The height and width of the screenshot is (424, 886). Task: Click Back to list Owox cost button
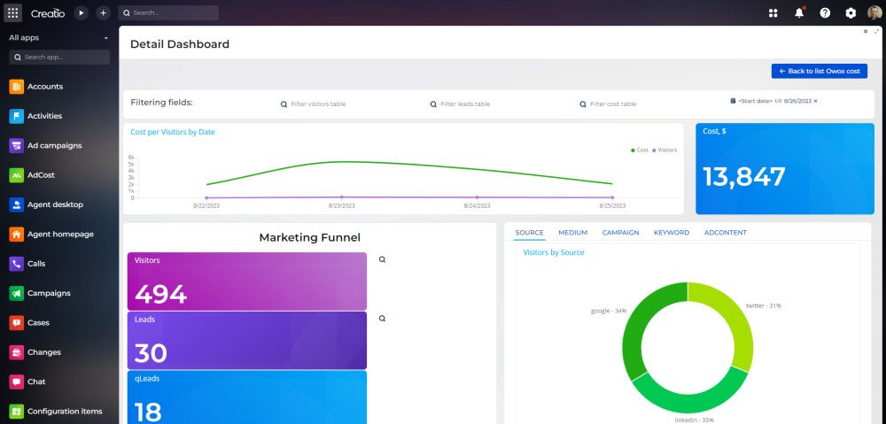820,71
